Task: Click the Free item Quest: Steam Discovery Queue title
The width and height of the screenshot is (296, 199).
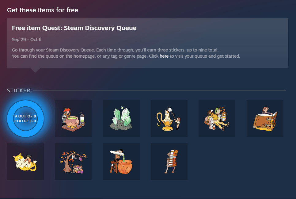Action: [x=74, y=28]
